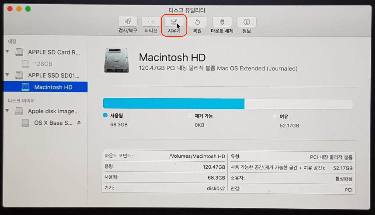Click the large Macintosh HD heading
The height and width of the screenshot is (215, 375).
click(x=172, y=57)
